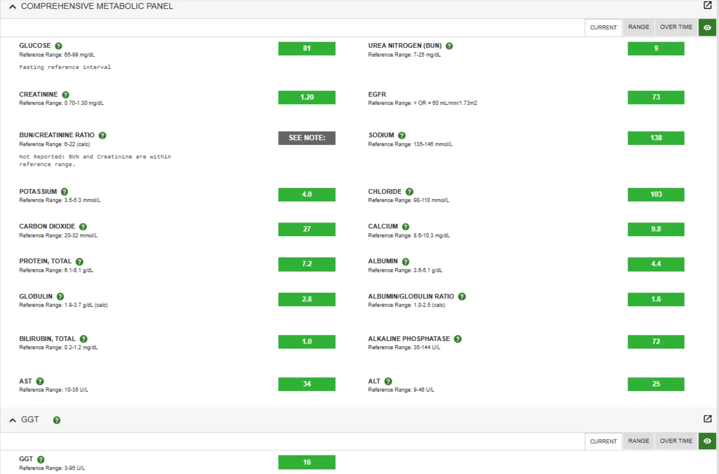The height and width of the screenshot is (474, 719).
Task: Click the BILIRUBIN, TOTAL help icon
Action: 84,339
